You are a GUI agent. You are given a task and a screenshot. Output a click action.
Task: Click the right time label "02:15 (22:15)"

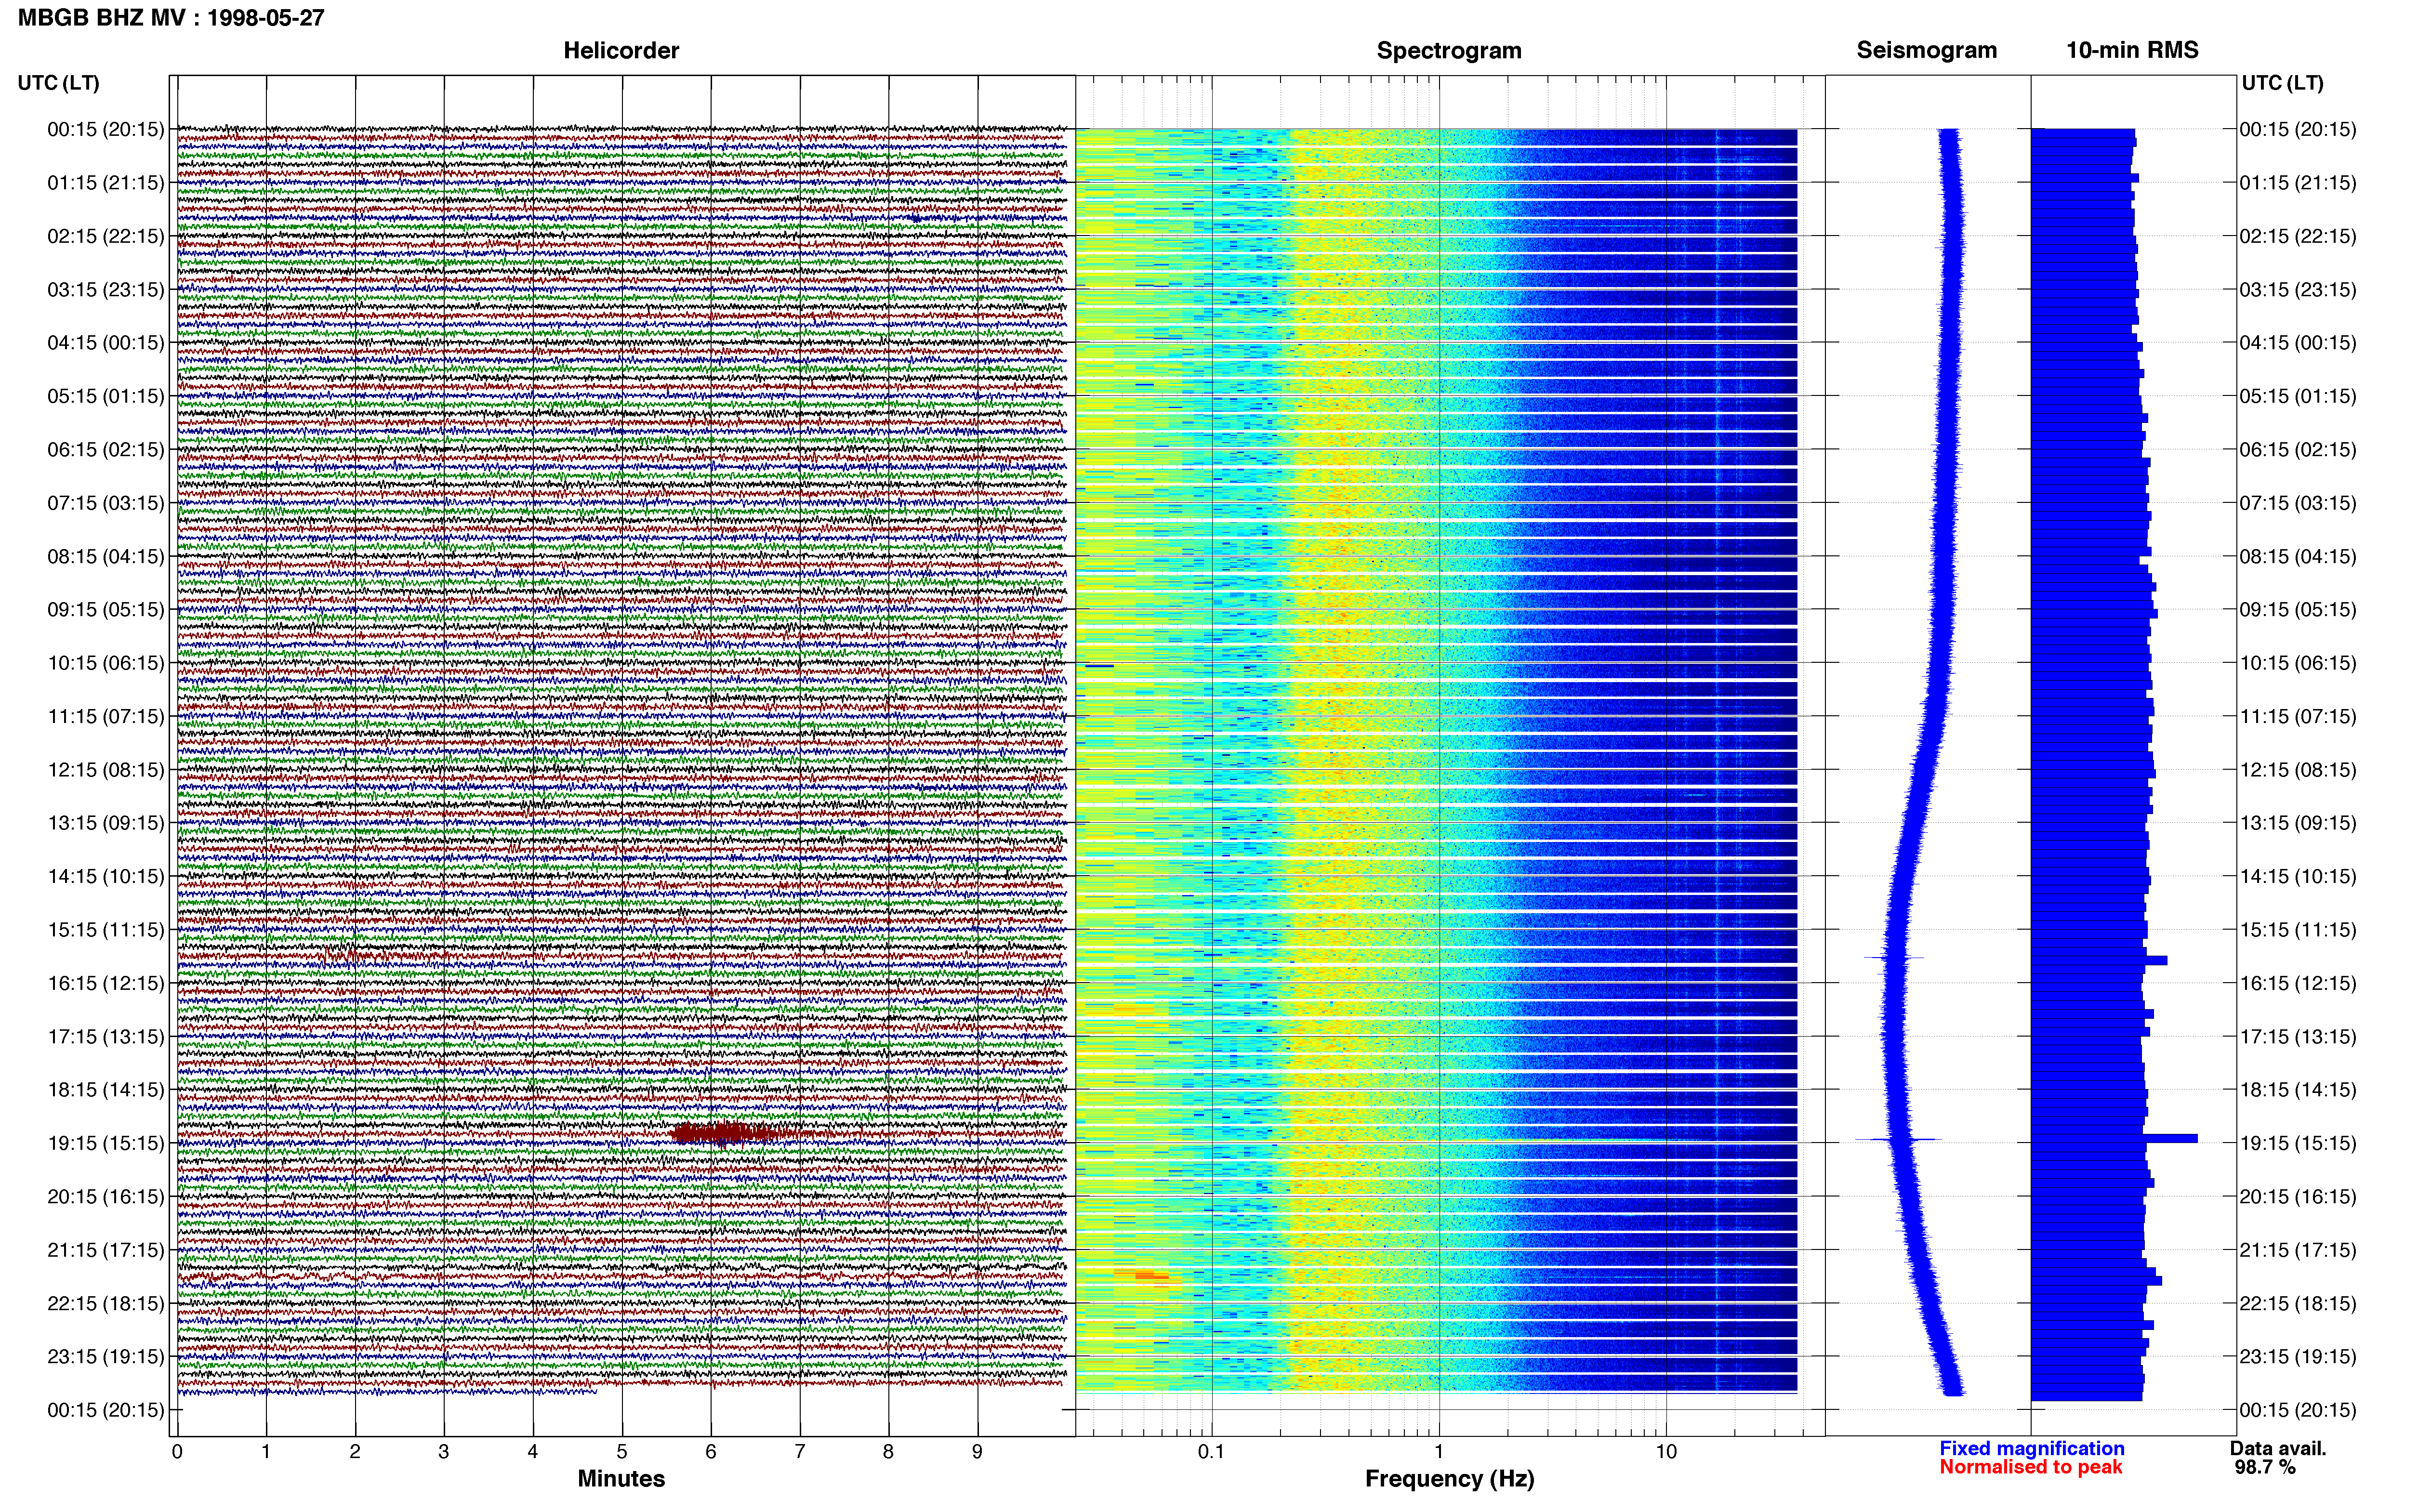(2298, 236)
